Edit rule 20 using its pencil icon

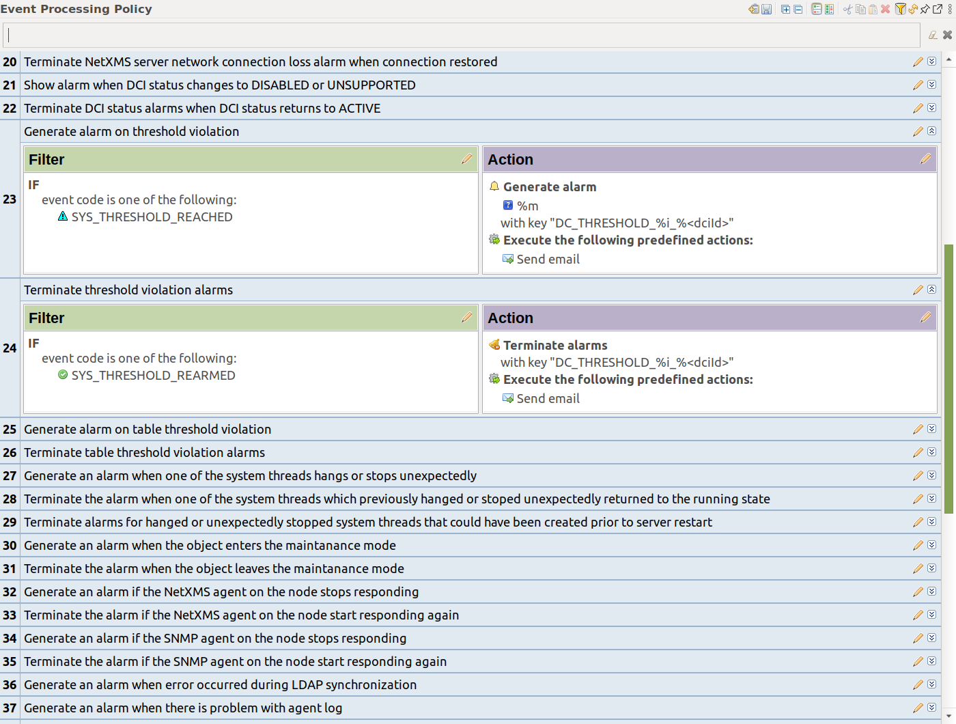coord(918,62)
